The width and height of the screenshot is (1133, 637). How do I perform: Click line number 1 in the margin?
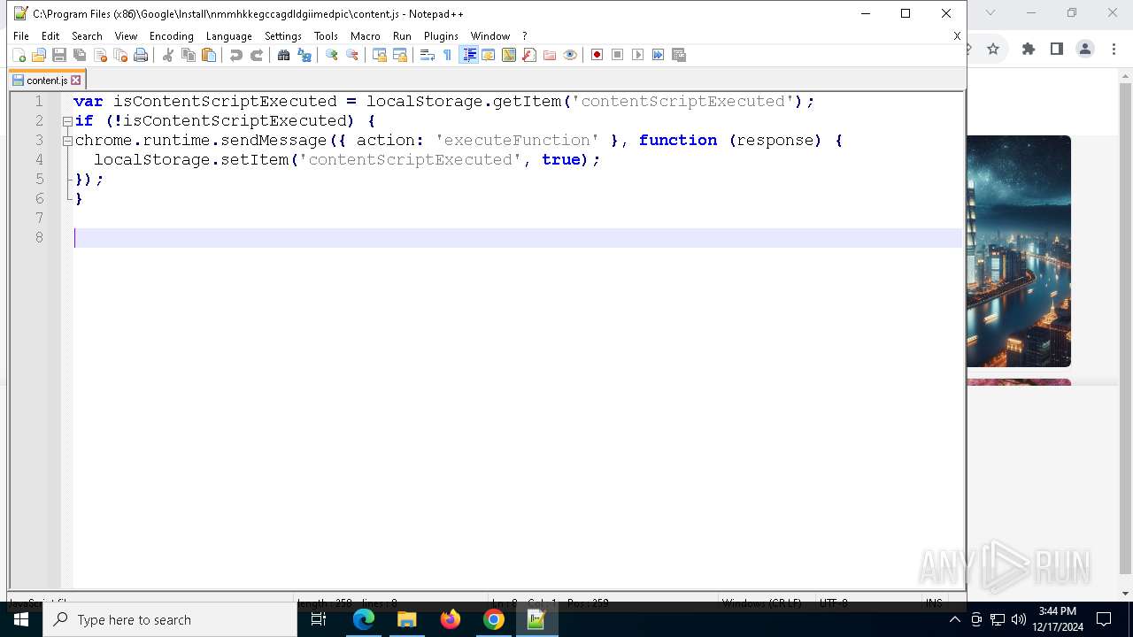point(39,102)
